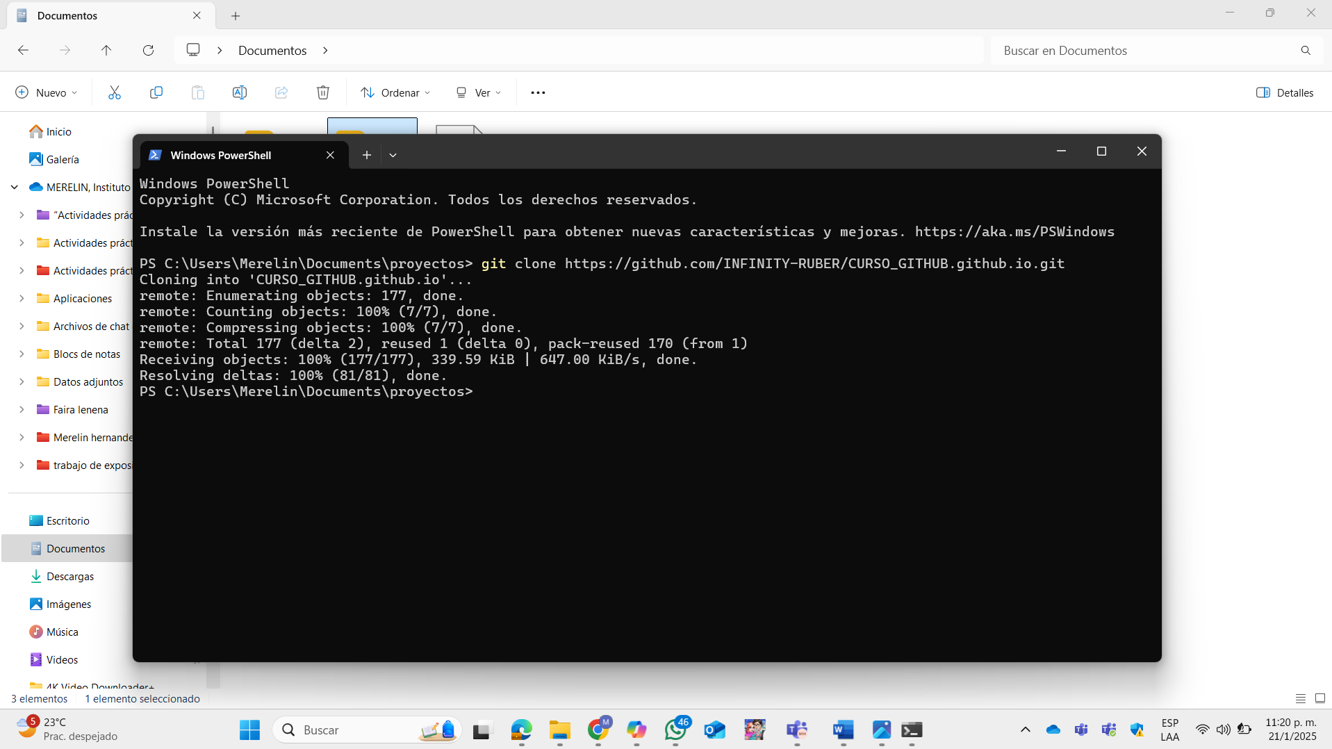The image size is (1332, 749).
Task: Expand the Datos adjuntos folder
Action: click(x=22, y=381)
